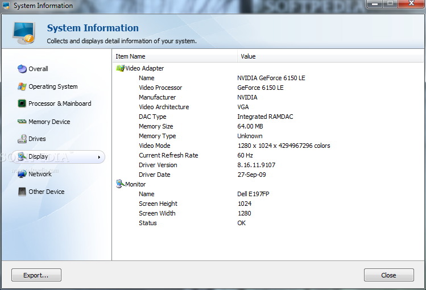This screenshot has width=426, height=290.
Task: Click the Monitor group icon in list
Action: point(120,184)
